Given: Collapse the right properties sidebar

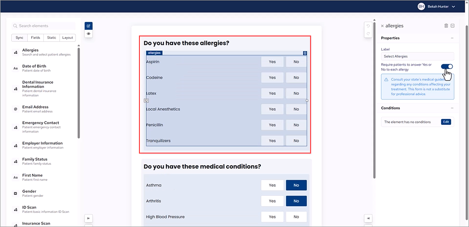Looking at the screenshot, I should [x=368, y=219].
